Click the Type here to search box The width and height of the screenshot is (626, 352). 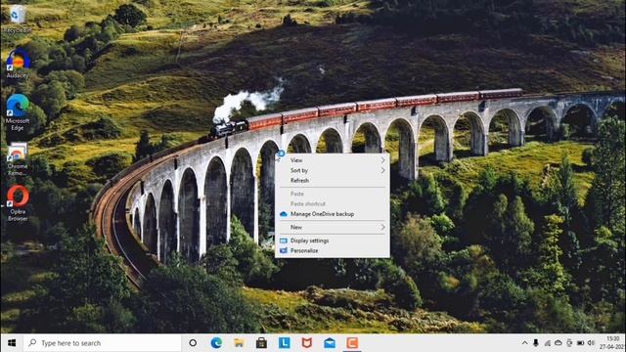pyautogui.click(x=102, y=343)
